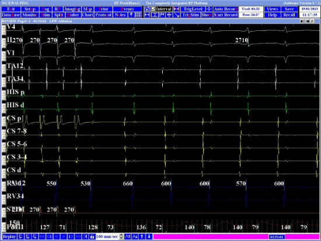The height and width of the screenshot is (241, 321).
Task: Open the Chart view
Action: tap(88, 15)
